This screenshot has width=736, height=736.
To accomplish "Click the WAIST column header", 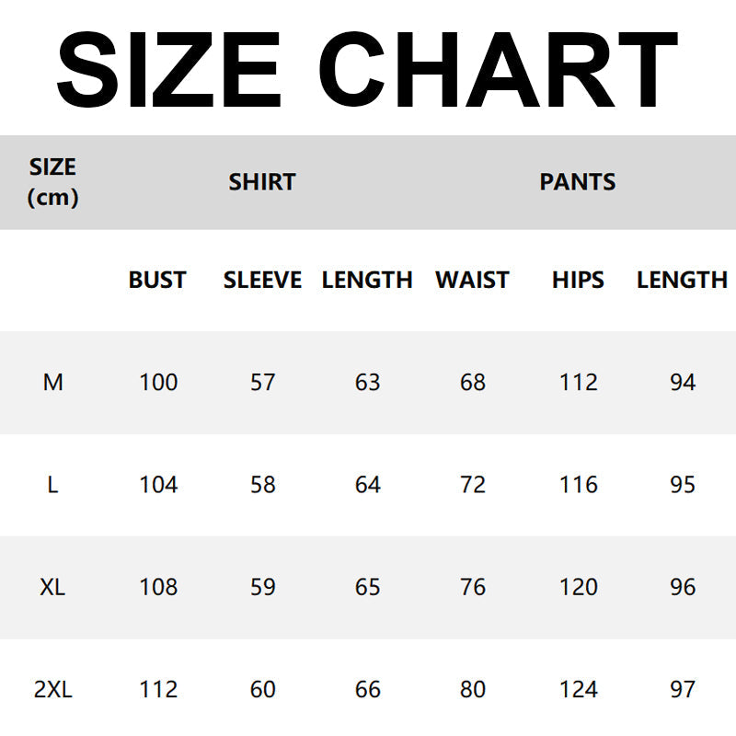I will tap(472, 281).
